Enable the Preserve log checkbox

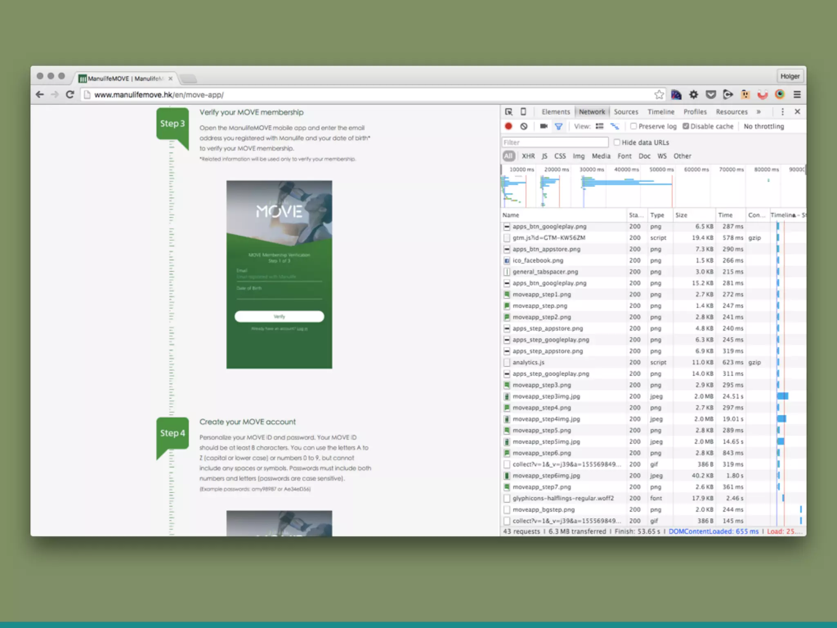tap(633, 126)
